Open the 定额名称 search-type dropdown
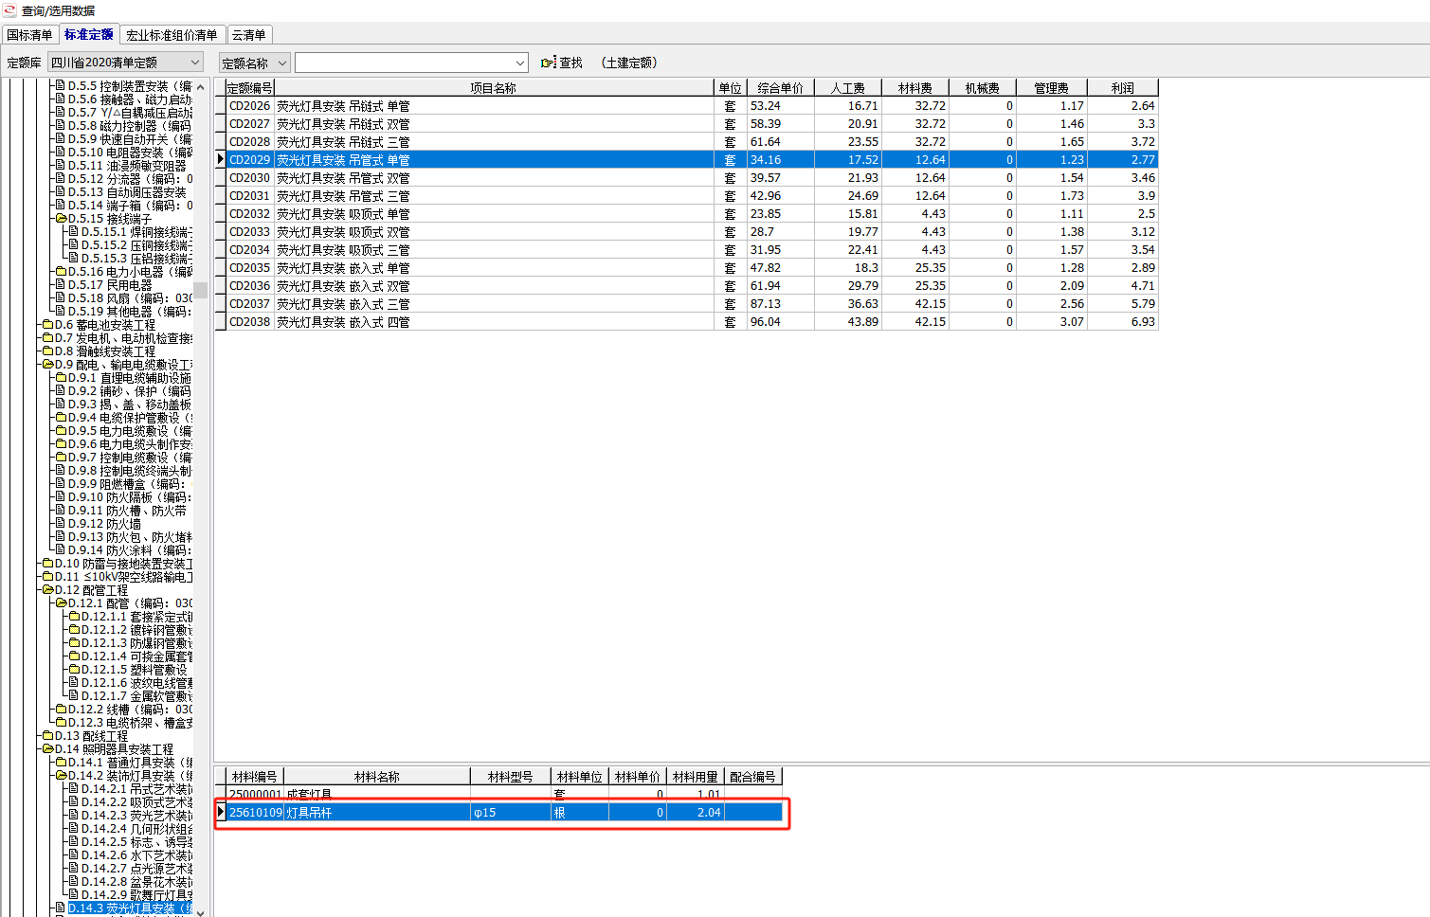Screen dimensions: 1430x917 tap(281, 63)
